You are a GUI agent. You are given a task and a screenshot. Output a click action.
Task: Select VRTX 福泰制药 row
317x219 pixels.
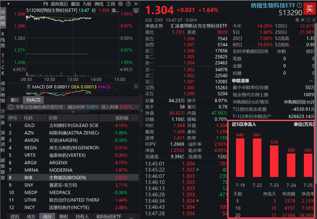pyautogui.click(x=73, y=156)
